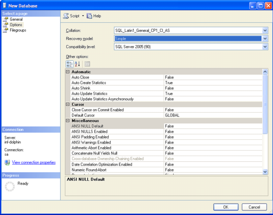Click the Property Pages icon

[x=87, y=64]
